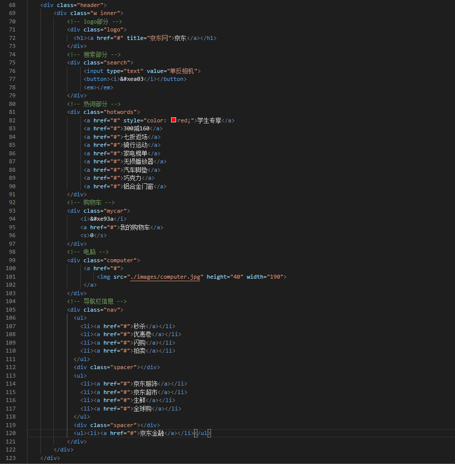Click title value '京东网' on line 72
This screenshot has height=464, width=455.
(x=159, y=38)
